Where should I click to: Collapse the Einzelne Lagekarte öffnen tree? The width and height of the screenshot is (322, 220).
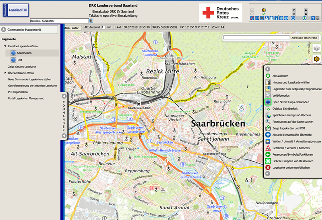(x=5, y=46)
